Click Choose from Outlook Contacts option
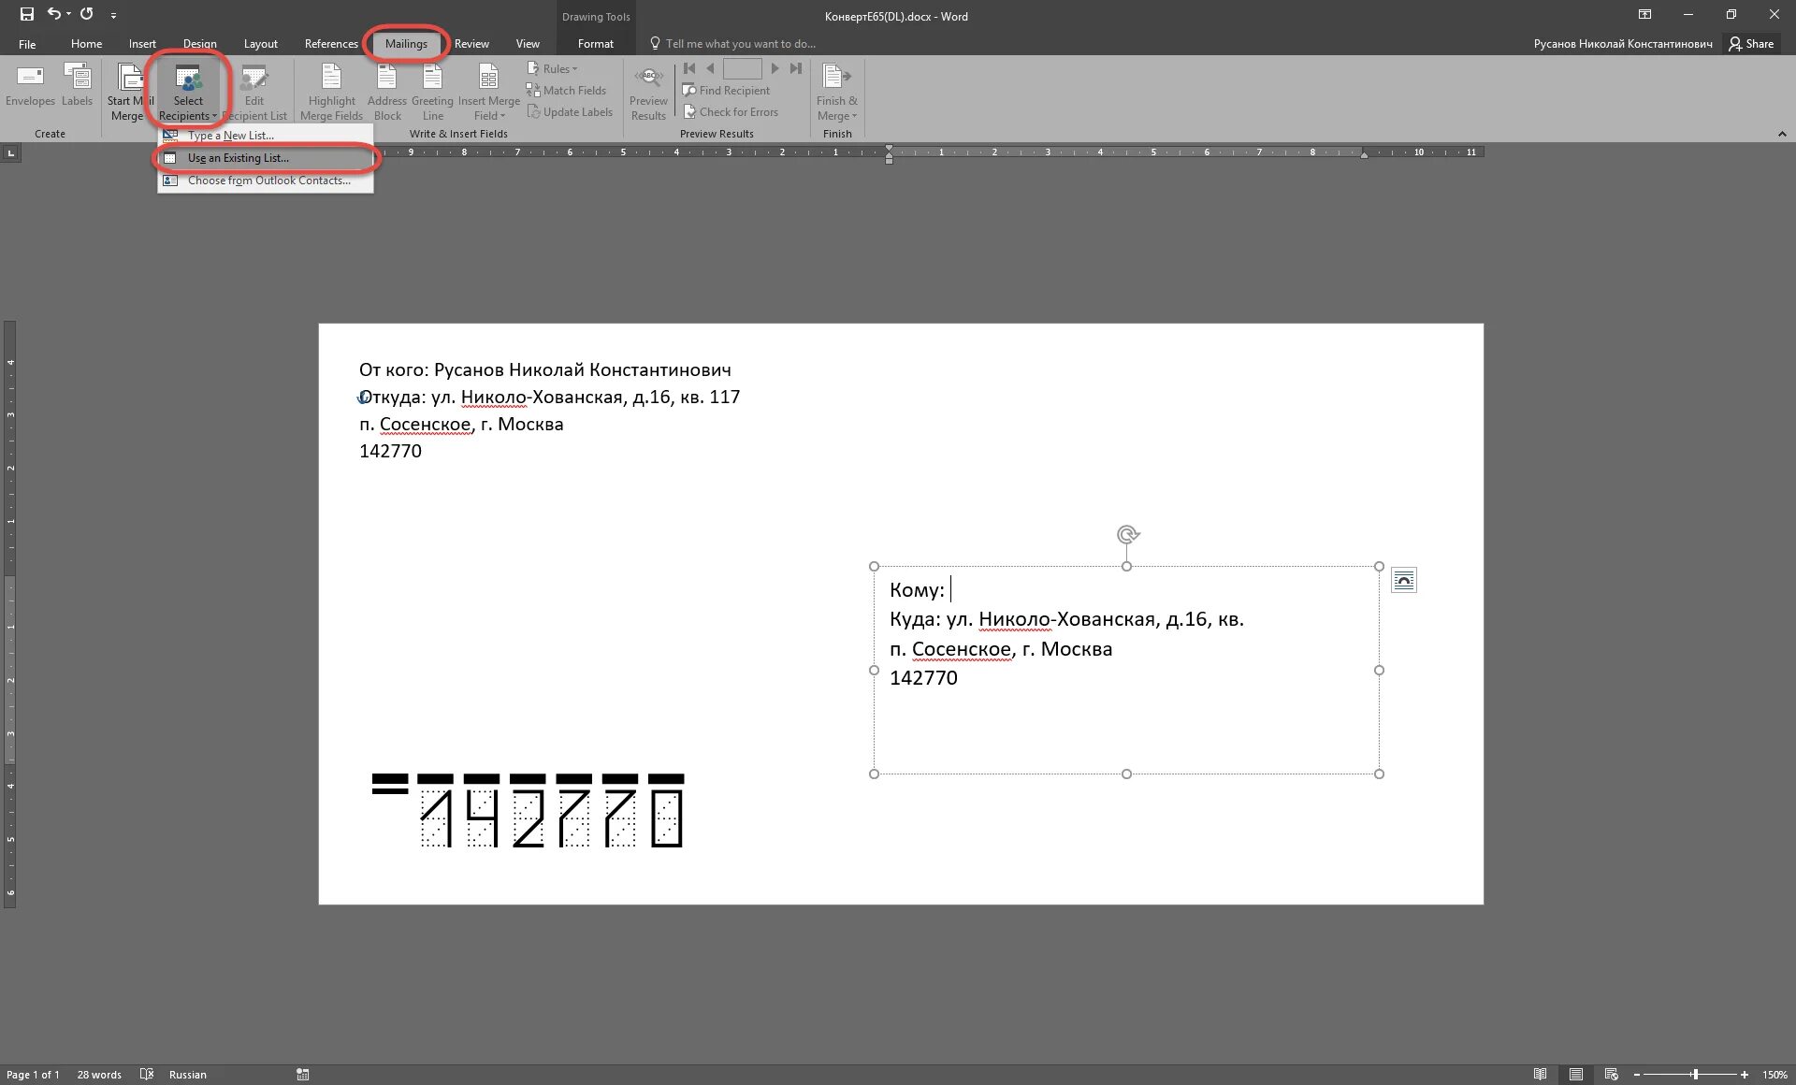 [x=268, y=181]
